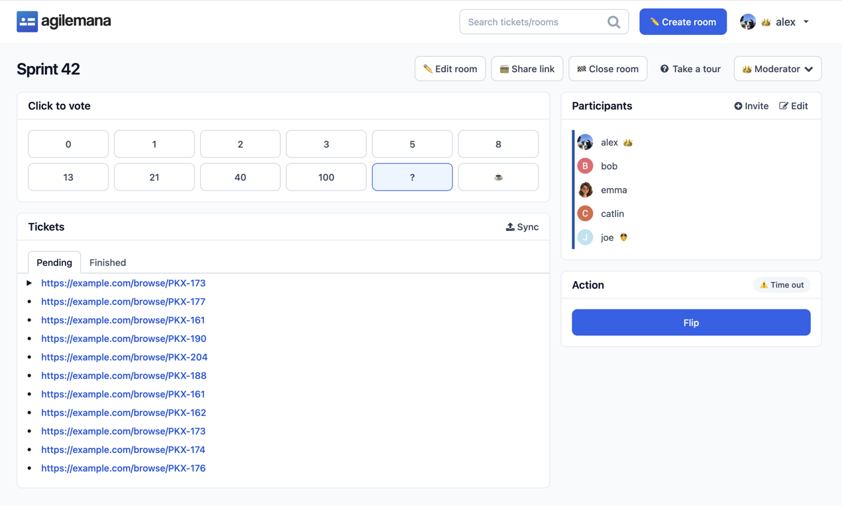This screenshot has height=506, width=842.
Task: Click emma's avatar in Participants
Action: click(x=585, y=190)
